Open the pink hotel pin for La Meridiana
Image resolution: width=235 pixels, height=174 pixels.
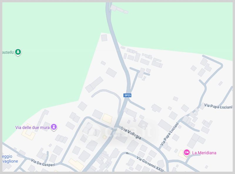pos(187,153)
